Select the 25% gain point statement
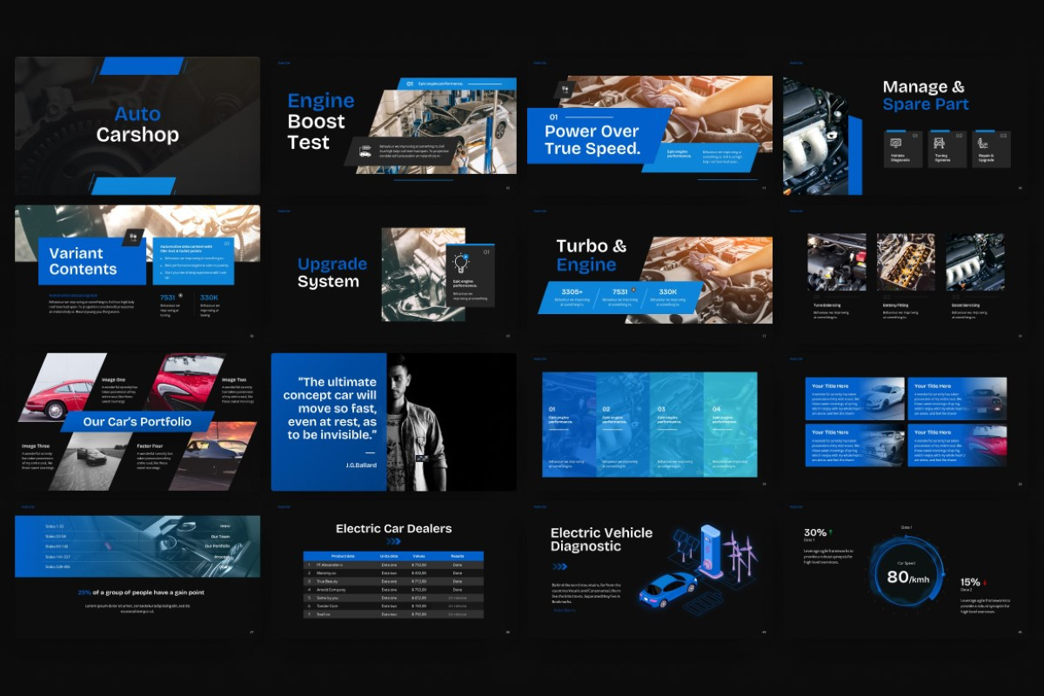Viewport: 1044px width, 696px height. [141, 592]
